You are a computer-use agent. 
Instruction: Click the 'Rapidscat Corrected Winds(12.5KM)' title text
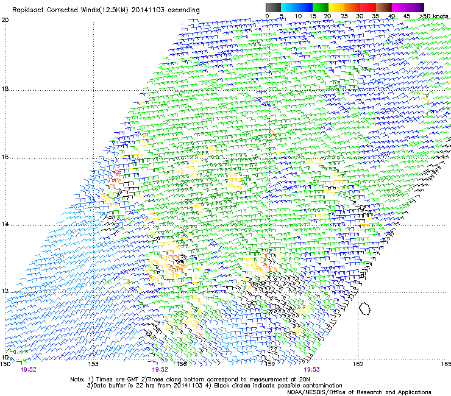pos(70,10)
